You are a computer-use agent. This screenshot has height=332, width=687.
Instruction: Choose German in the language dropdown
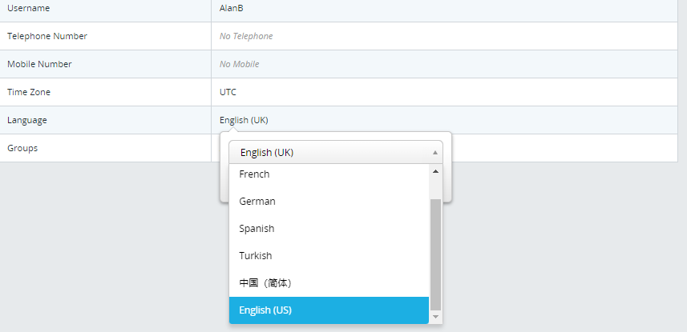pos(329,202)
